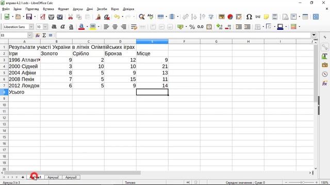330x185 pixels.
Task: Expand the formula bar
Action: [x=314, y=35]
